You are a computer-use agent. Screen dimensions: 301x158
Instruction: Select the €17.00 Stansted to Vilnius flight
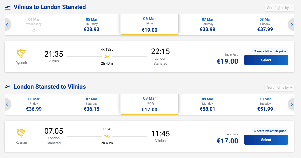[266, 140]
